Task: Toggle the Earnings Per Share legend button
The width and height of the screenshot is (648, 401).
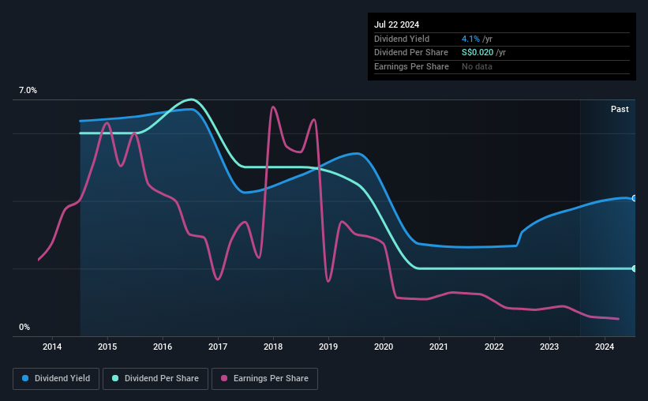Action: coord(264,379)
